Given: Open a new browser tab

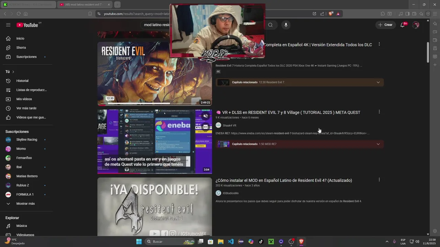Looking at the screenshot, I should pos(117,4).
